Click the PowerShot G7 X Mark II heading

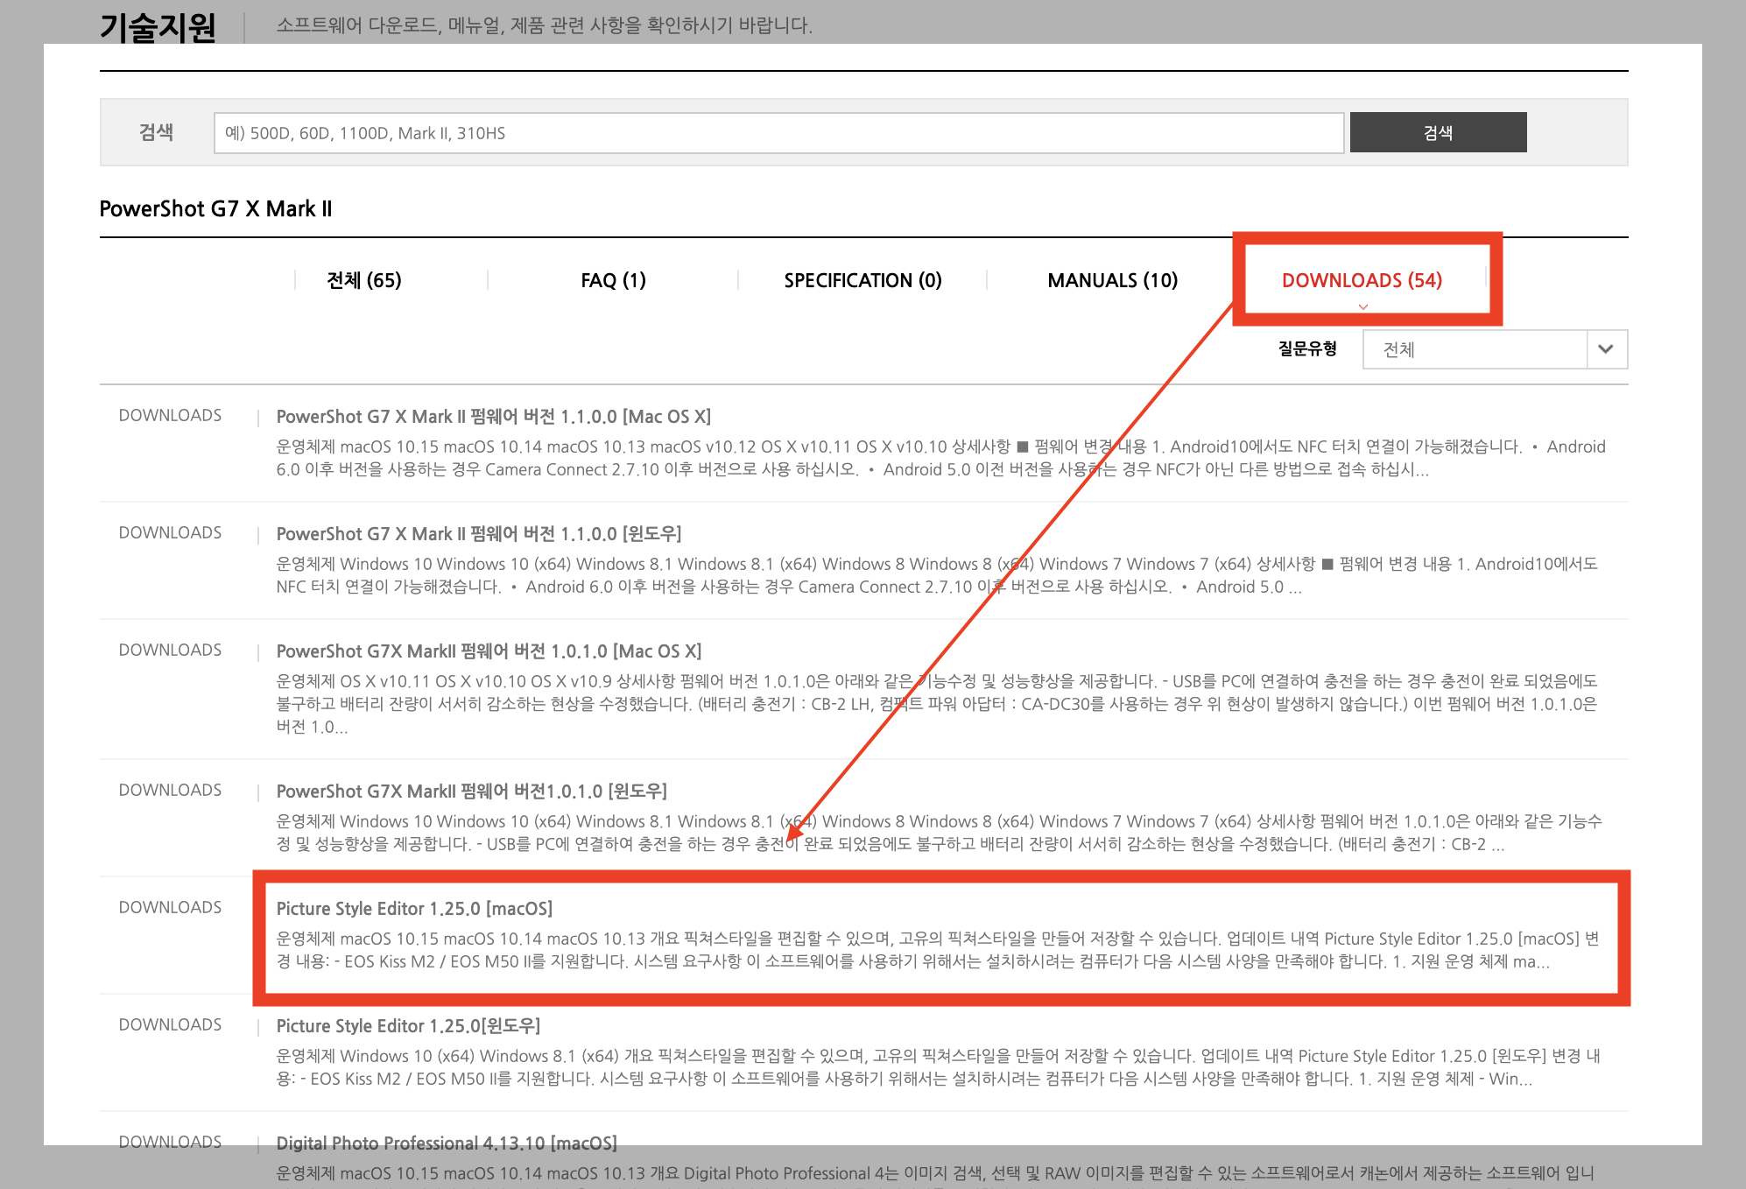tap(215, 209)
